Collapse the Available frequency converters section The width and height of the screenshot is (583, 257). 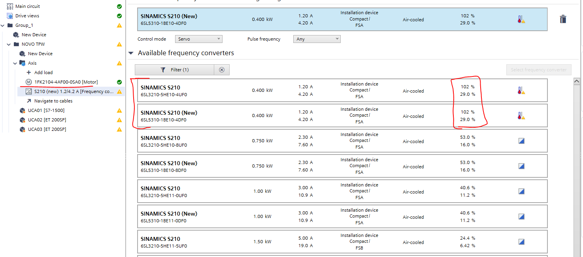(131, 53)
